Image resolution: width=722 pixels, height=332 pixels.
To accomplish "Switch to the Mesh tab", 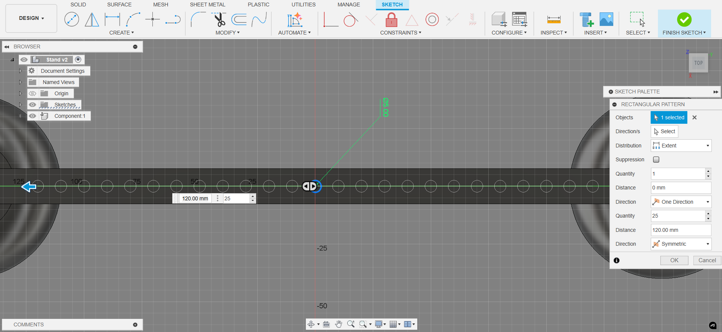I will coord(161,5).
